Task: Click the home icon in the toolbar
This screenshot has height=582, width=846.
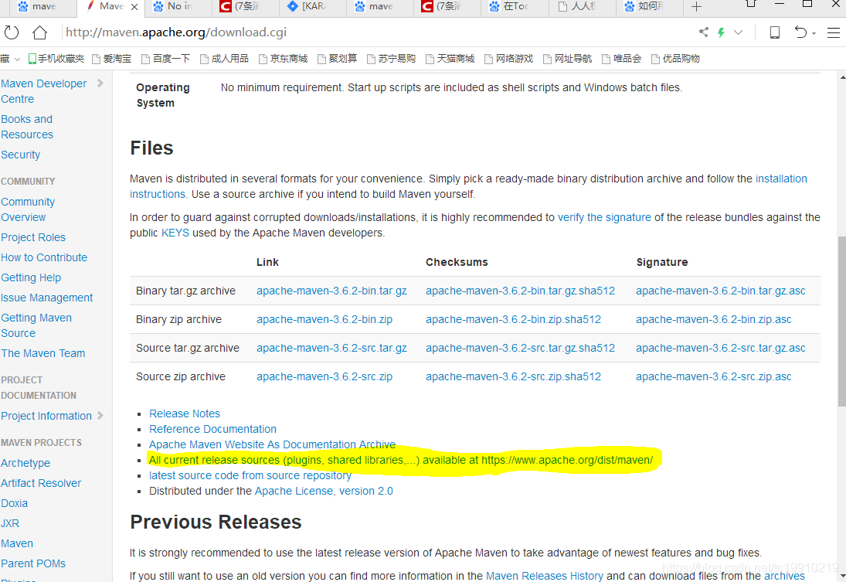Action: coord(39,32)
